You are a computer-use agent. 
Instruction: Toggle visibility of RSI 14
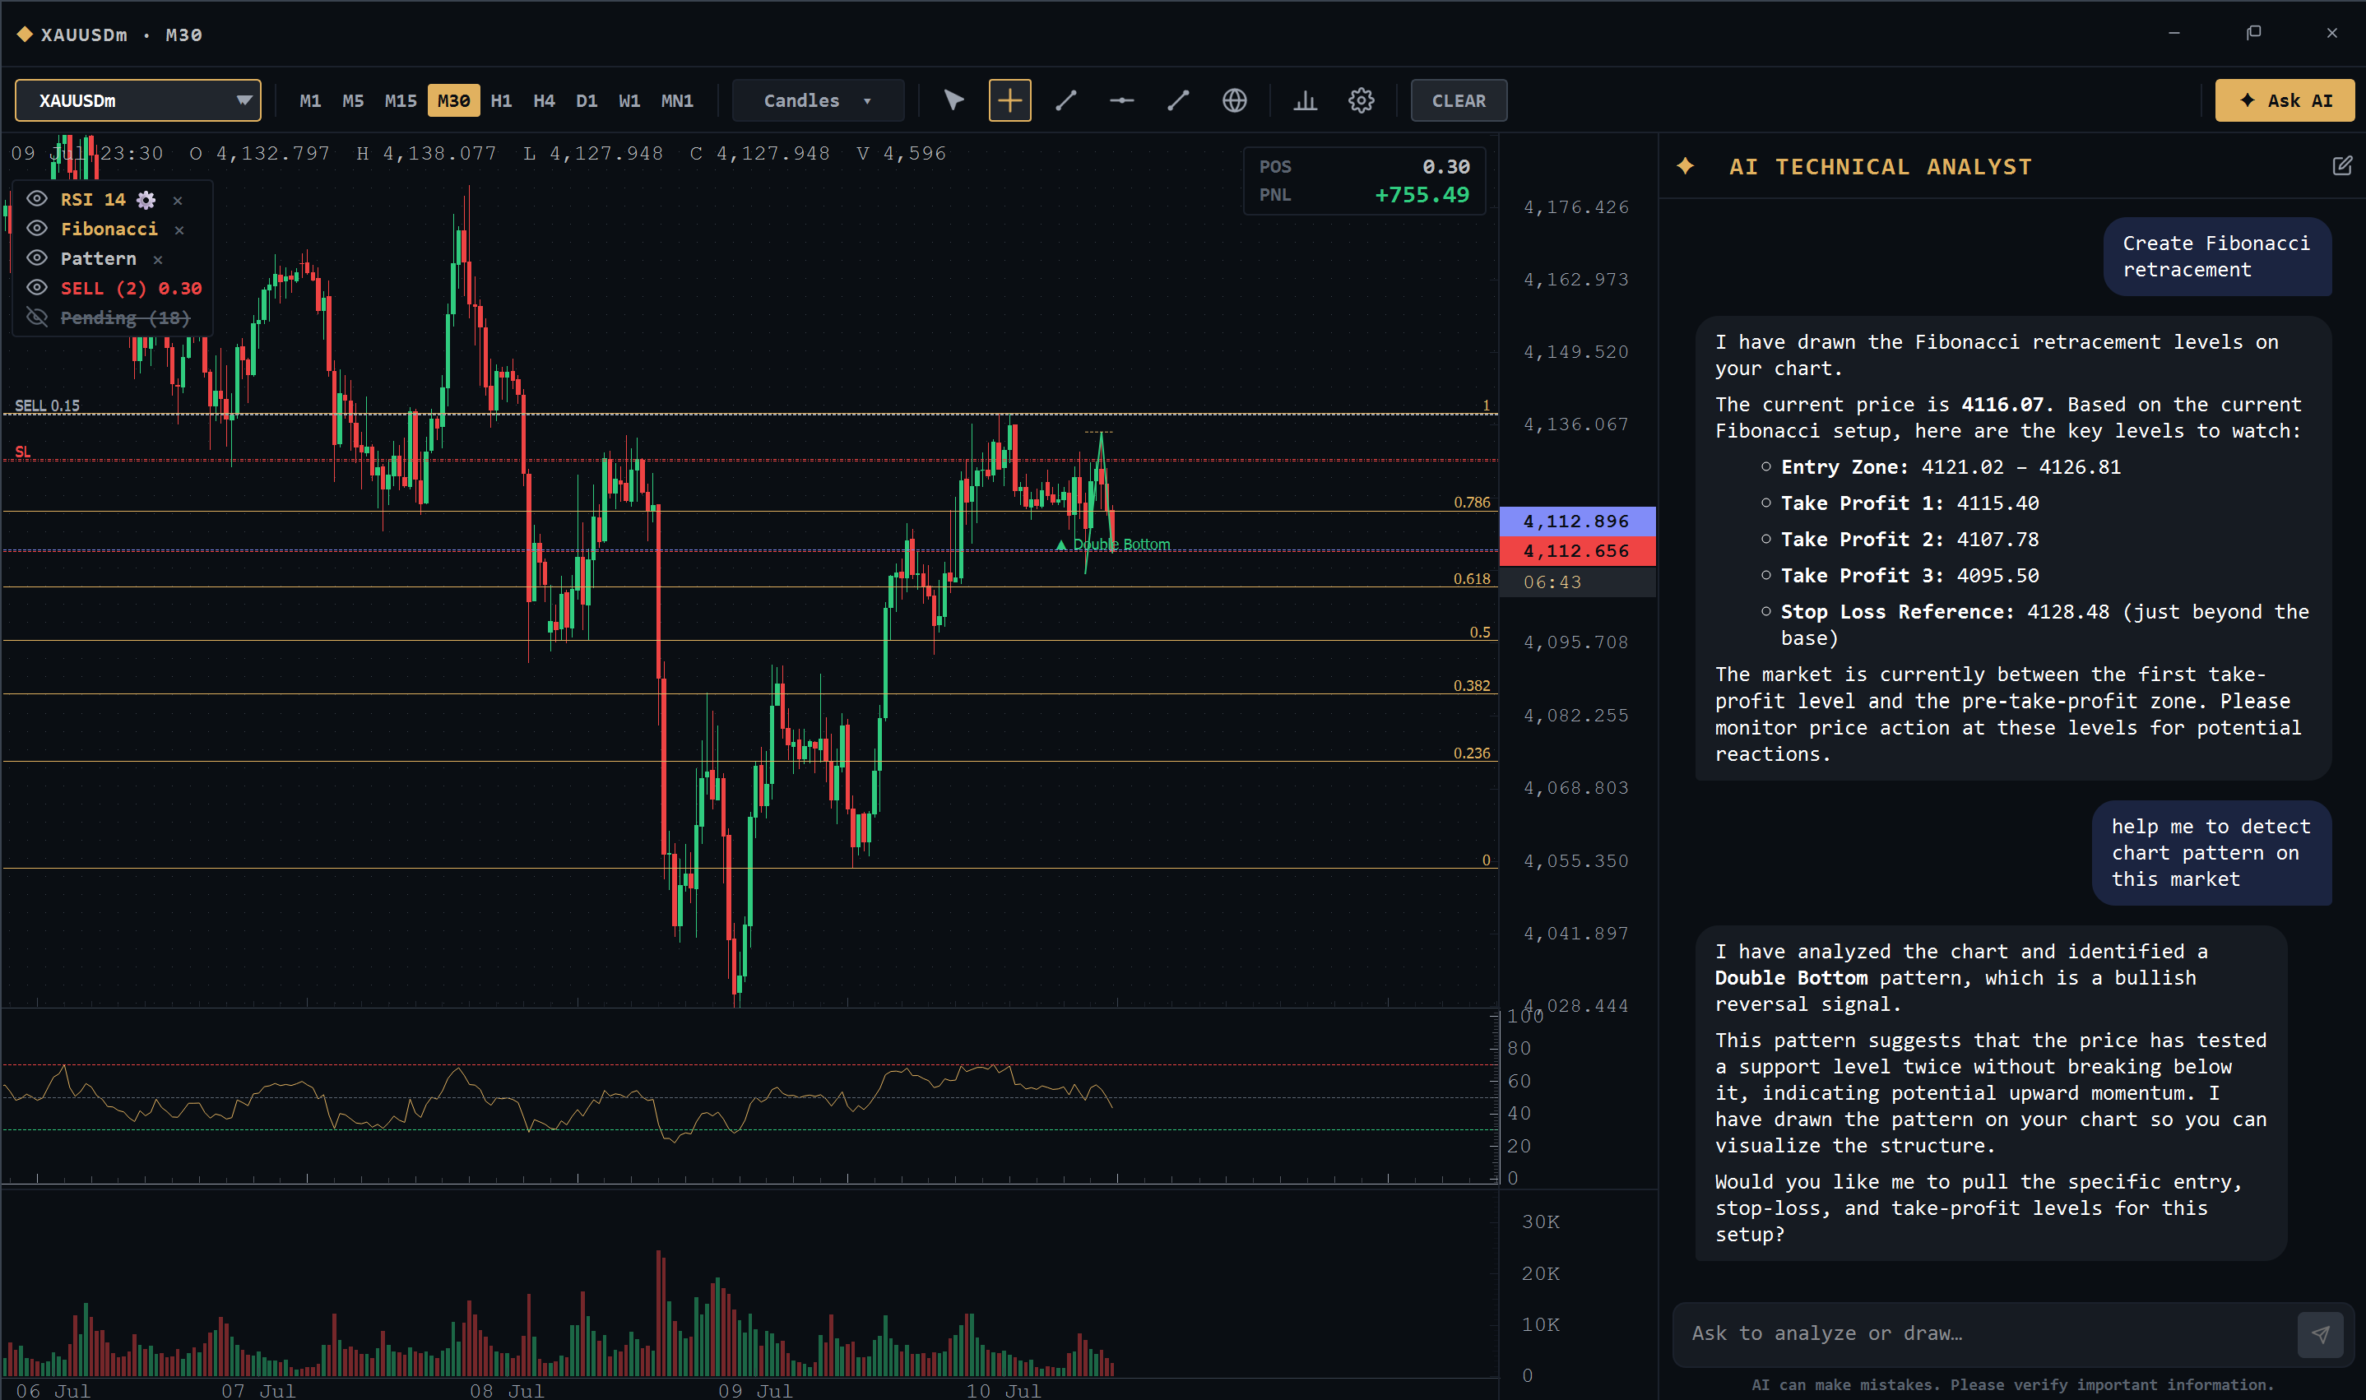coord(37,199)
